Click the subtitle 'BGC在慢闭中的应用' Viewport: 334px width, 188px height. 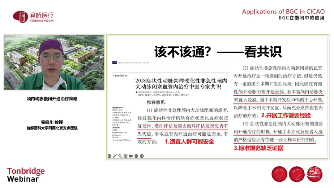pyautogui.click(x=302, y=18)
